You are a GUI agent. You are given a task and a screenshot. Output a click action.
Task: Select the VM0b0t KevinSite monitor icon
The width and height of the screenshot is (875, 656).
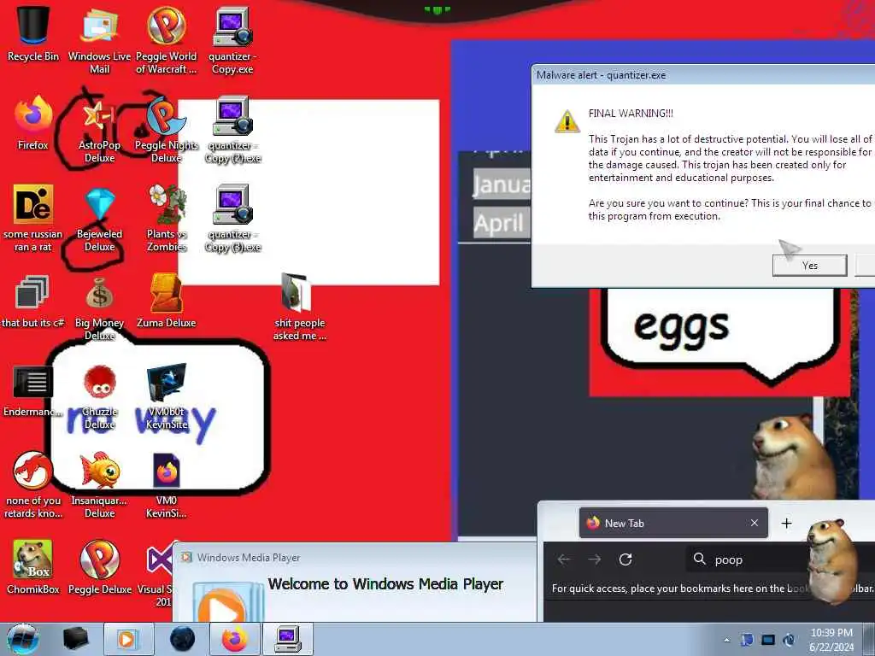(x=167, y=396)
